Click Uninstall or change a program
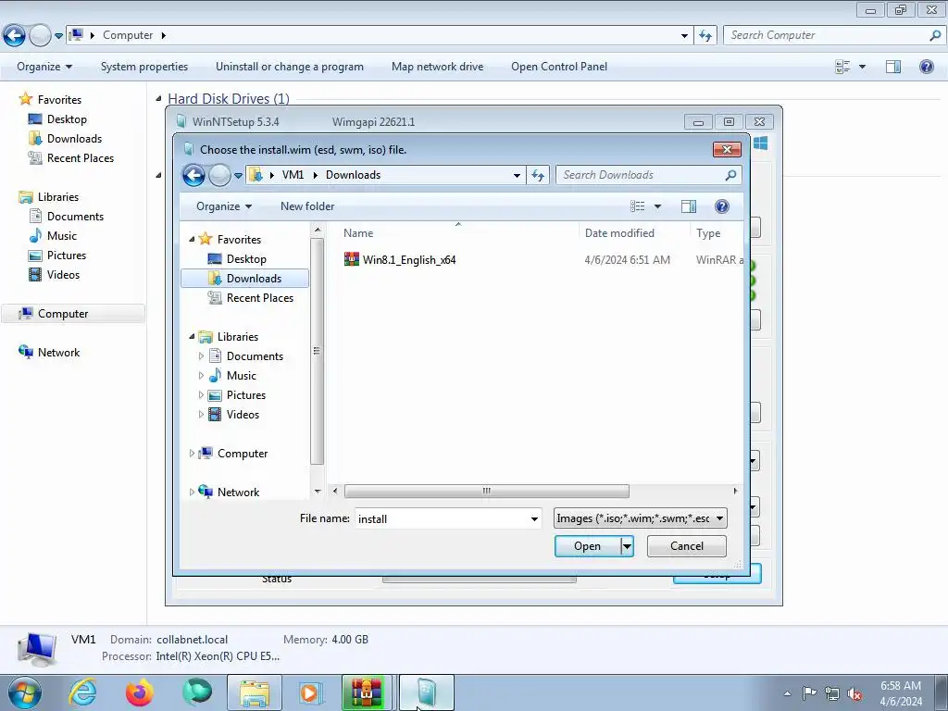948x711 pixels. (x=290, y=67)
